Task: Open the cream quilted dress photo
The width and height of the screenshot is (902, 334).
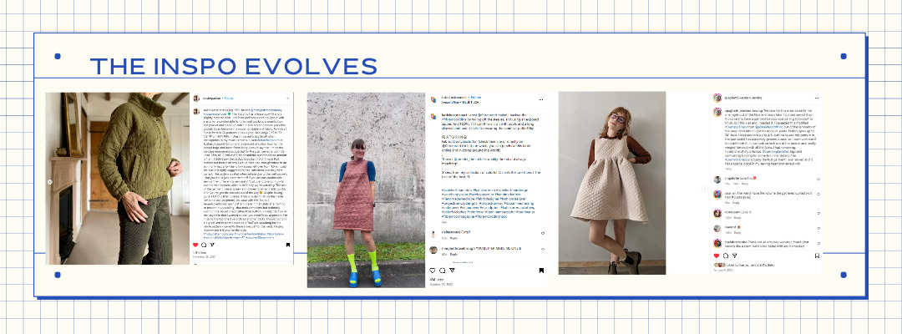Action: (612, 183)
